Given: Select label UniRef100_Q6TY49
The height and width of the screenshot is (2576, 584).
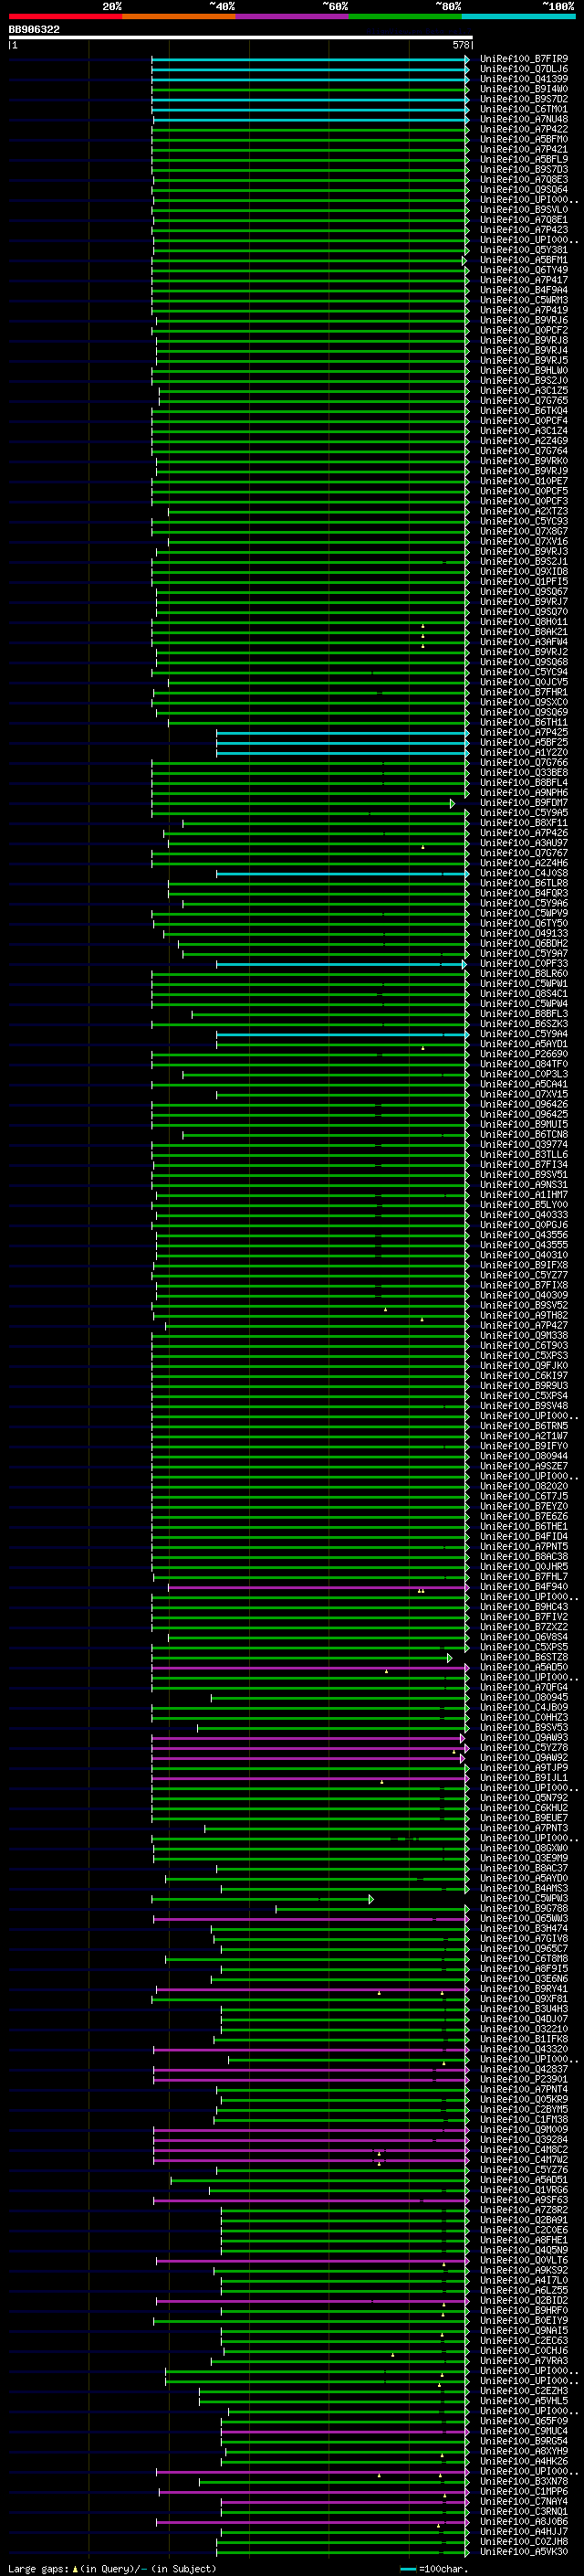Looking at the screenshot, I should click(x=523, y=270).
